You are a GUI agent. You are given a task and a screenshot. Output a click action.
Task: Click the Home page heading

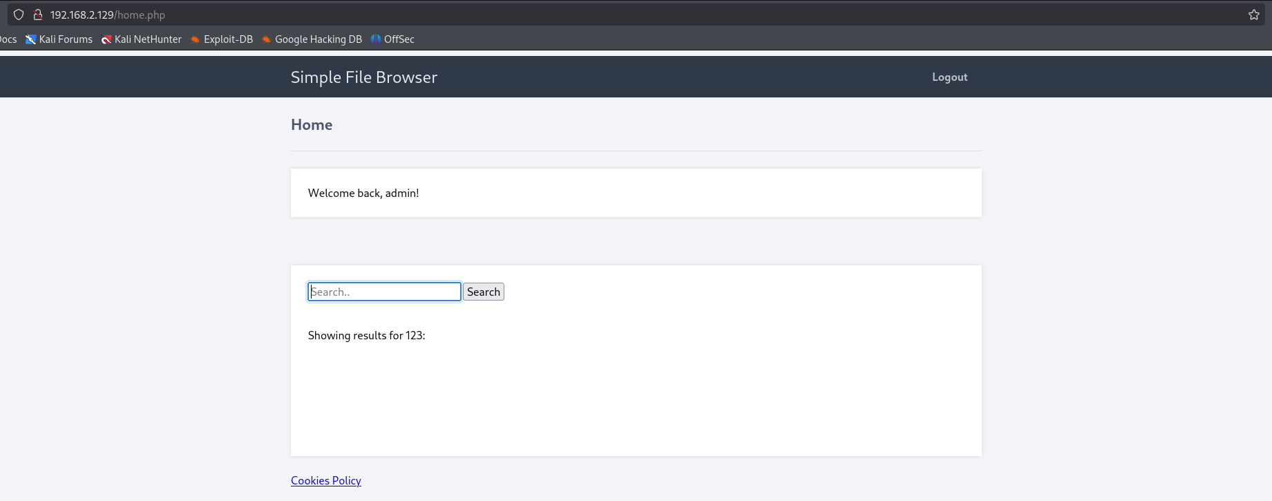312,125
